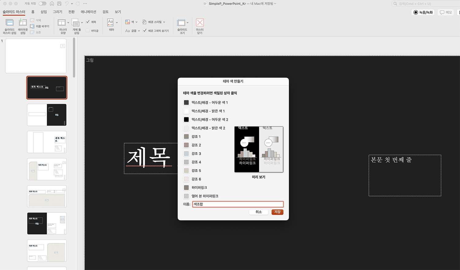Image resolution: width=460 pixels, height=270 pixels.
Task: Click 열어 본 하이퍼링크 color swatch
Action: [x=186, y=196]
